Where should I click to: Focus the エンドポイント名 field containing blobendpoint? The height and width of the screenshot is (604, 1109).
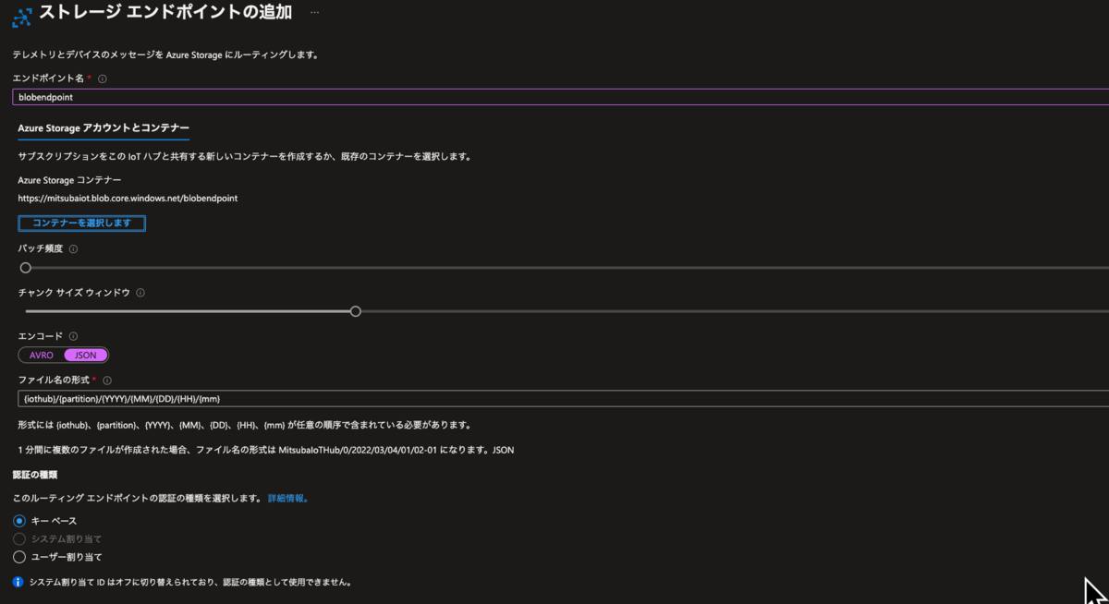(560, 97)
